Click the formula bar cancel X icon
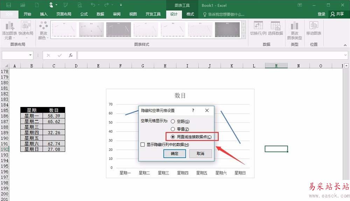Image resolution: width=350 pixels, height=201 pixels. tap(48, 55)
